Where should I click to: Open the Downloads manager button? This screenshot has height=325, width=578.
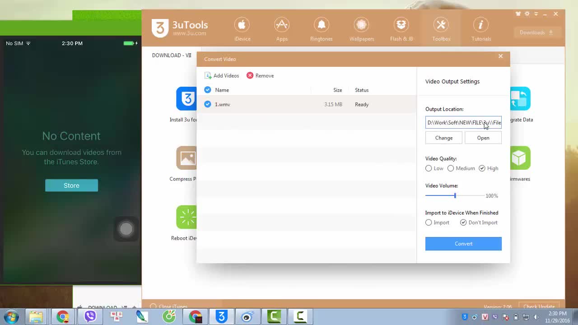coord(536,32)
